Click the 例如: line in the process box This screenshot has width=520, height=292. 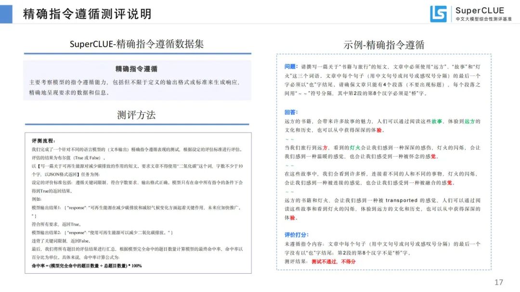[37, 199]
